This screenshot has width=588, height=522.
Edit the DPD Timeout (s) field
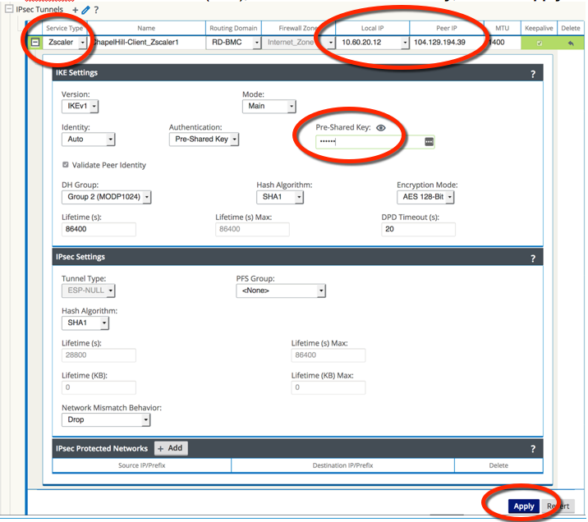pyautogui.click(x=418, y=229)
